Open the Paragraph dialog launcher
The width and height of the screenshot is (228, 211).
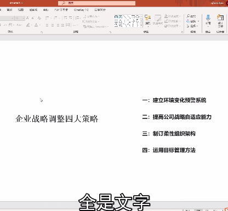(x=110, y=32)
